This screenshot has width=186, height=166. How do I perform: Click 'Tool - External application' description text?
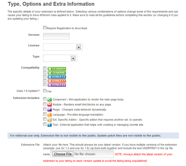click(98, 125)
